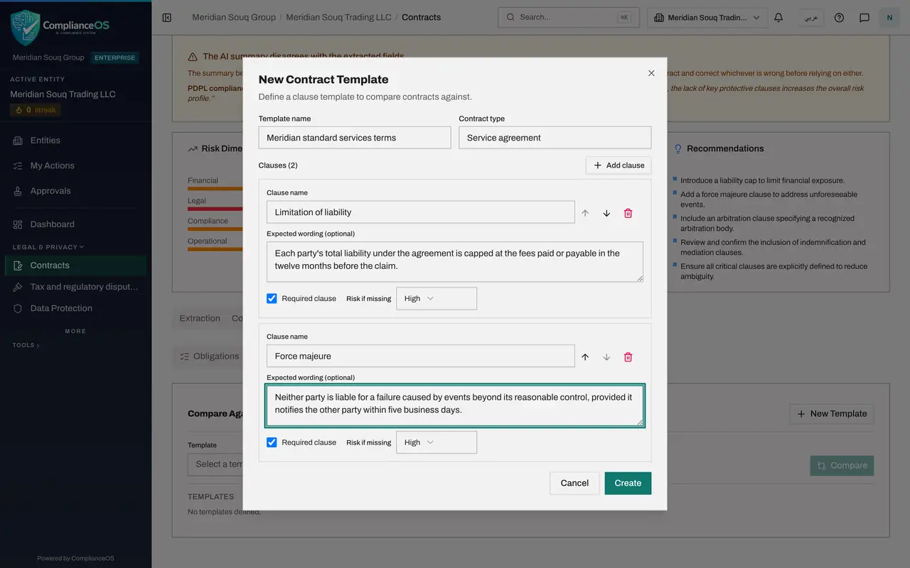Open the help question-mark icon

coord(839,17)
